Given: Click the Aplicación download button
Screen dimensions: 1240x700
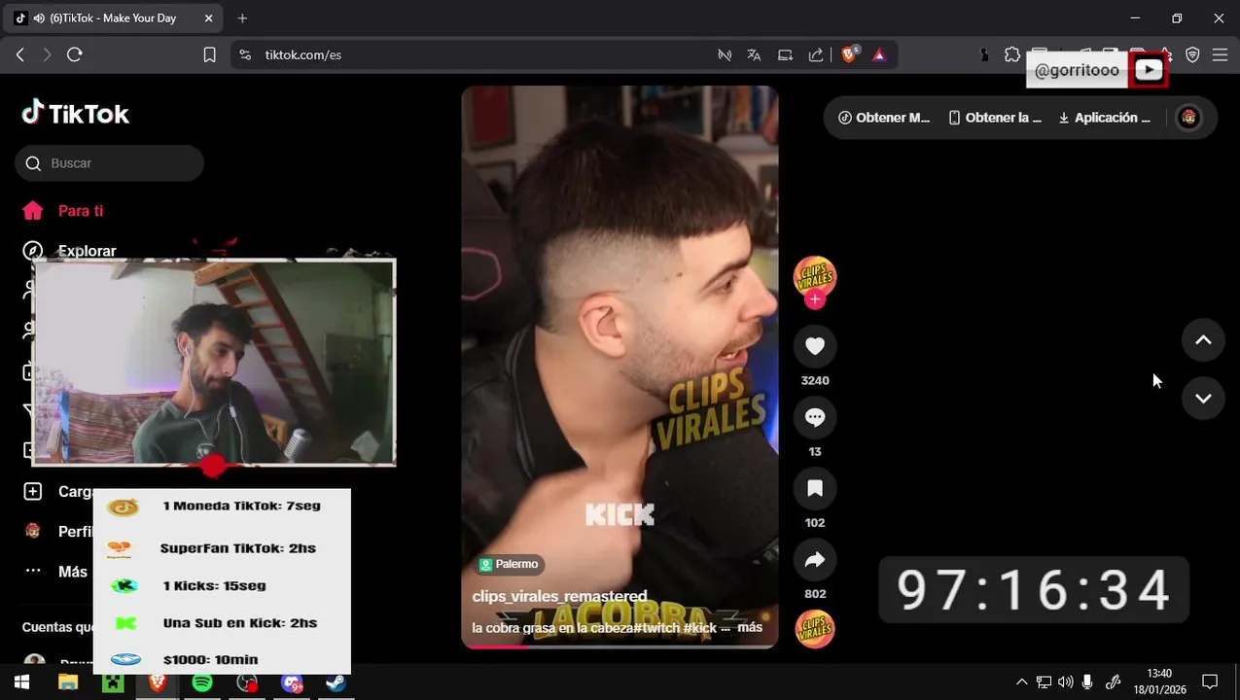Looking at the screenshot, I should [1105, 118].
